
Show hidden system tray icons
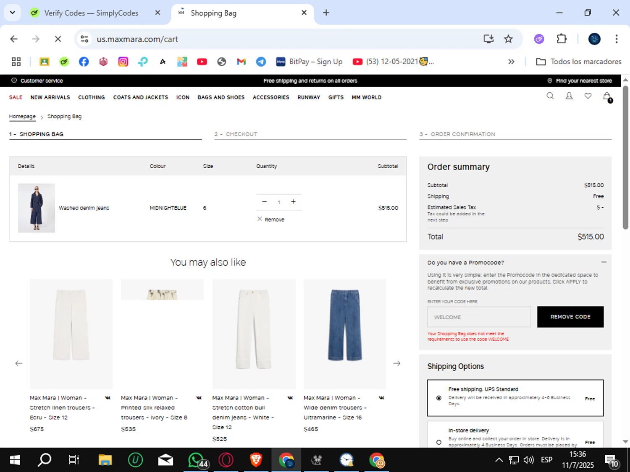pos(499,460)
